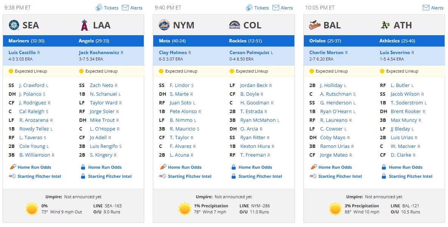
Task: Click lock icon beside Angels Home Run Odds
Action: pyautogui.click(x=83, y=167)
